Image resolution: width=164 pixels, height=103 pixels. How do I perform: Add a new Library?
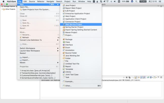(x=81, y=72)
